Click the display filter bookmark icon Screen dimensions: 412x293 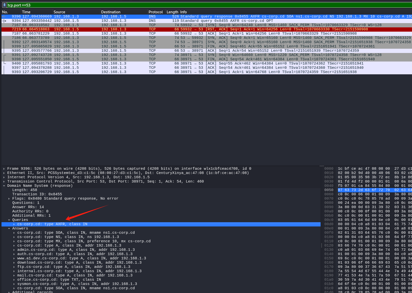5,5
